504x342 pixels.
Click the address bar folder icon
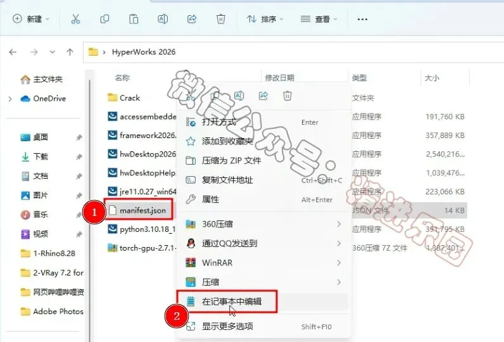point(93,52)
